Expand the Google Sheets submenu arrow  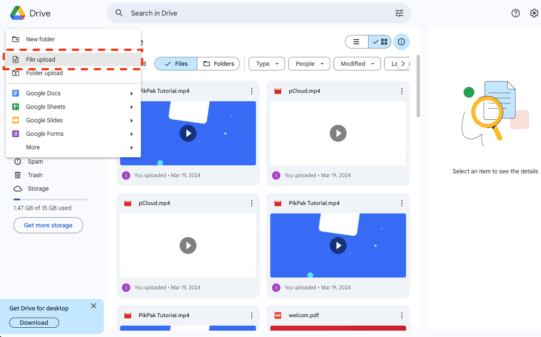coord(132,107)
